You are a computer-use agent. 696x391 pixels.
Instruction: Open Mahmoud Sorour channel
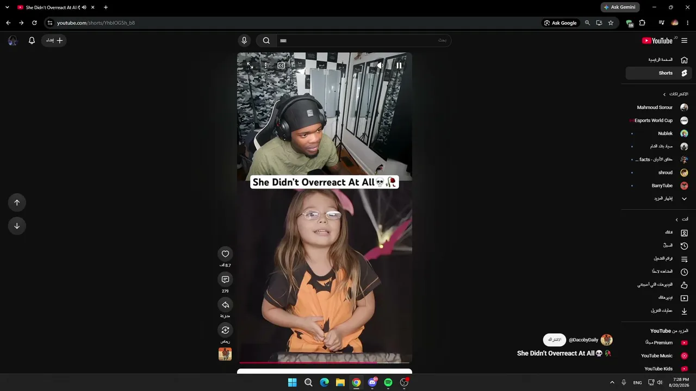pos(658,108)
